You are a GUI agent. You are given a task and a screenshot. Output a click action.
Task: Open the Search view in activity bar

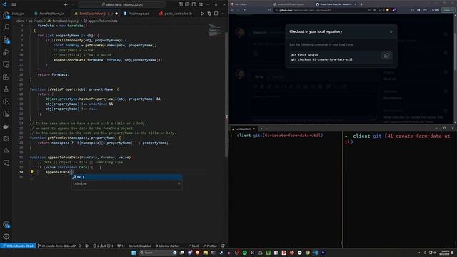coord(6,27)
